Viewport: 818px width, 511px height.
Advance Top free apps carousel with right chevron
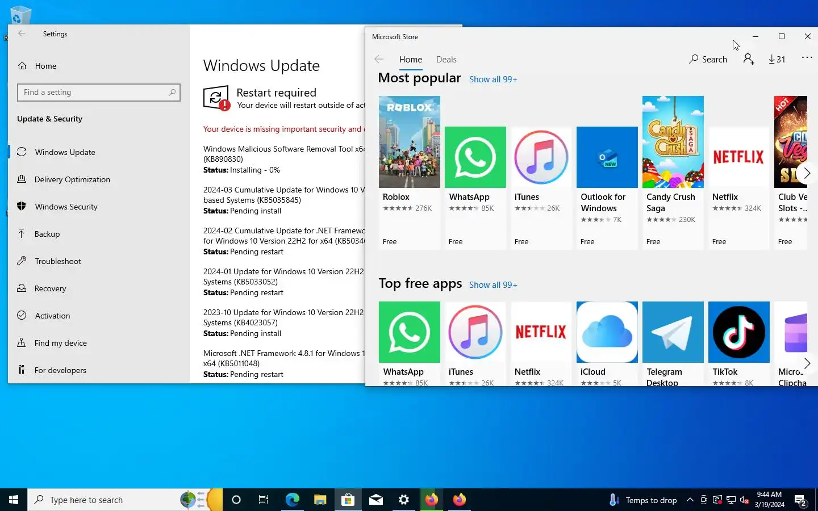pos(807,363)
